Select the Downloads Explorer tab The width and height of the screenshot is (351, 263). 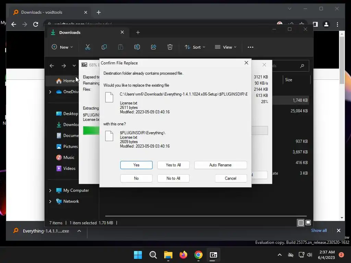click(87, 33)
